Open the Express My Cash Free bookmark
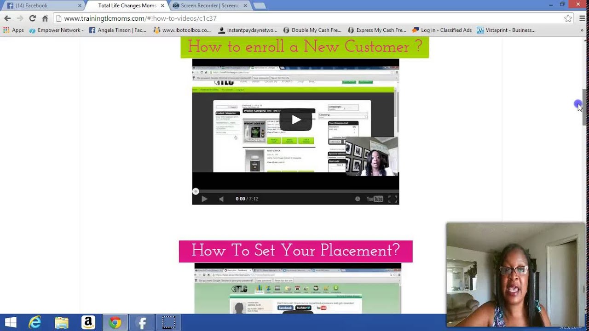Screen dimensions: 589x331 point(377,30)
